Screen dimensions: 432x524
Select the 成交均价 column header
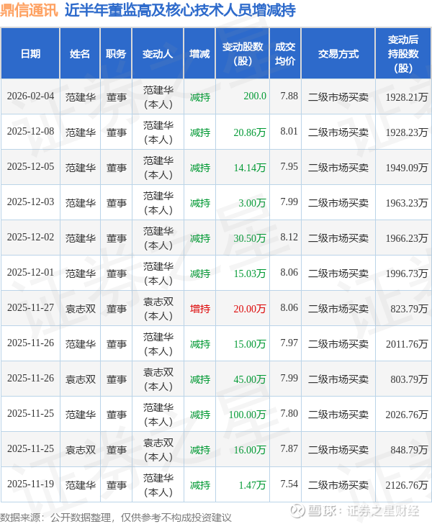(285, 54)
